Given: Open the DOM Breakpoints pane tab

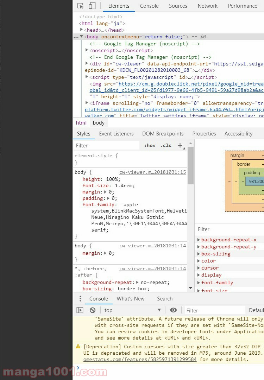Looking at the screenshot, I should (x=163, y=134).
